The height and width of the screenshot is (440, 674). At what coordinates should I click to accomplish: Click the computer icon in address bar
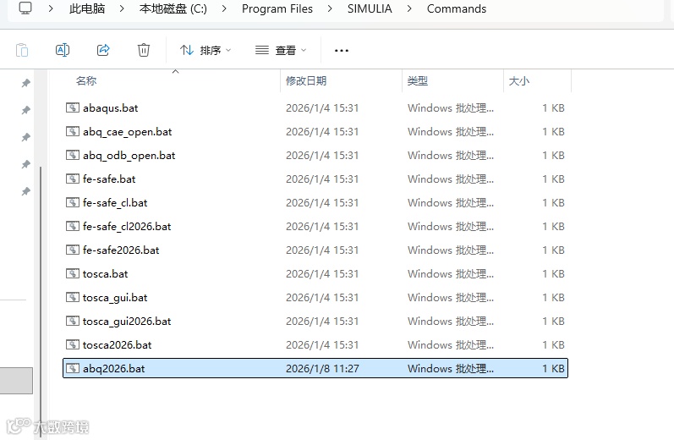tap(25, 8)
